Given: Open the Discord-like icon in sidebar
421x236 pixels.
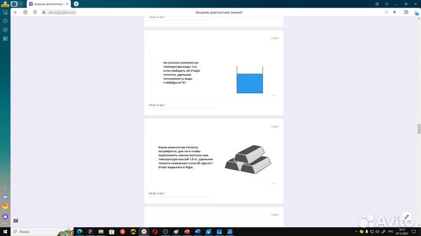Looking at the screenshot, I should [5, 197].
